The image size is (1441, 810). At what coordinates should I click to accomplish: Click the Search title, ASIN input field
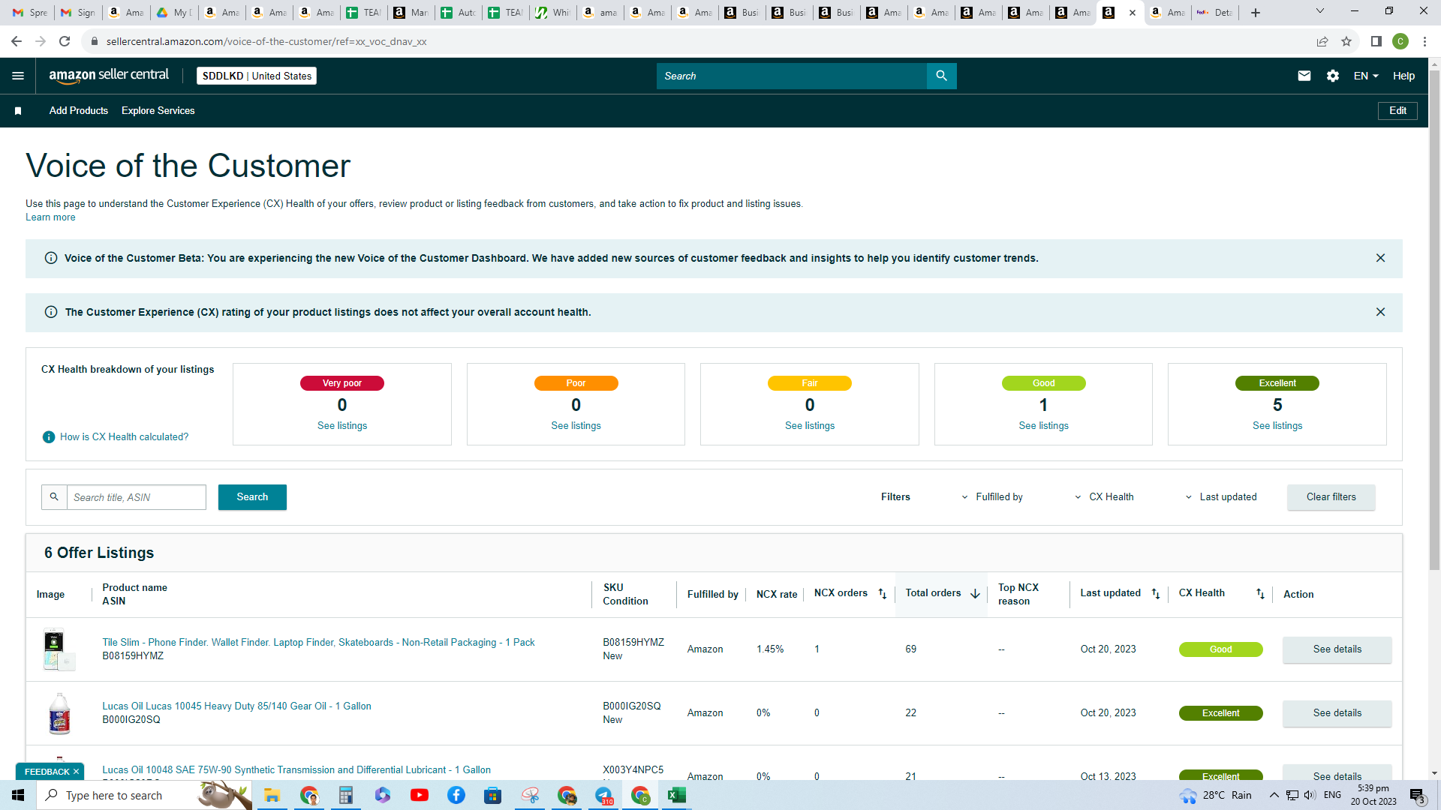[136, 497]
